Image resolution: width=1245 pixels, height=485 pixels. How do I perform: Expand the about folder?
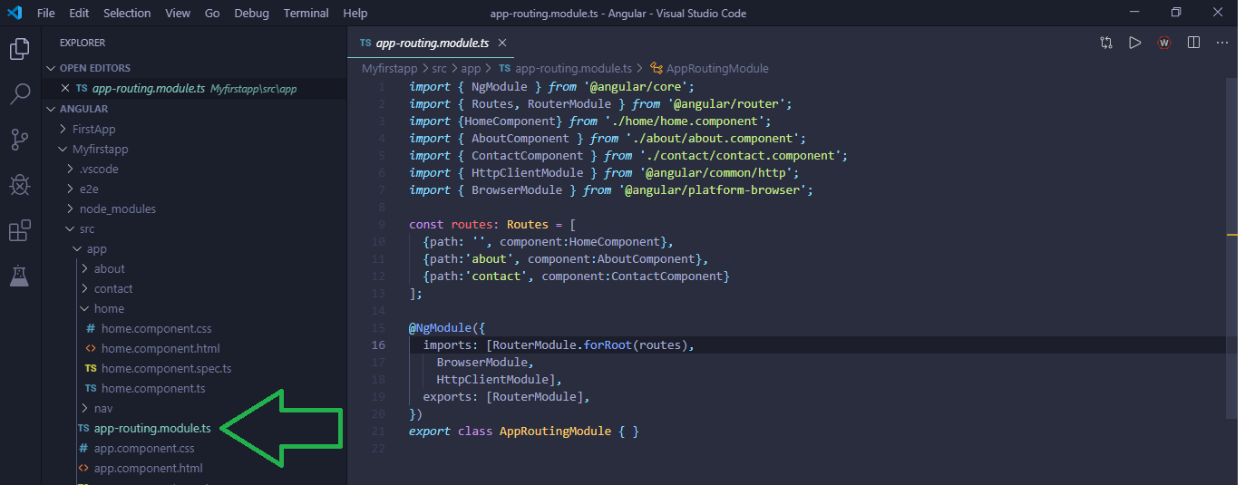85,269
